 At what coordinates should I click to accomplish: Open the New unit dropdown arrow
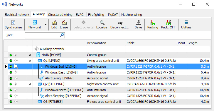click(46, 25)
